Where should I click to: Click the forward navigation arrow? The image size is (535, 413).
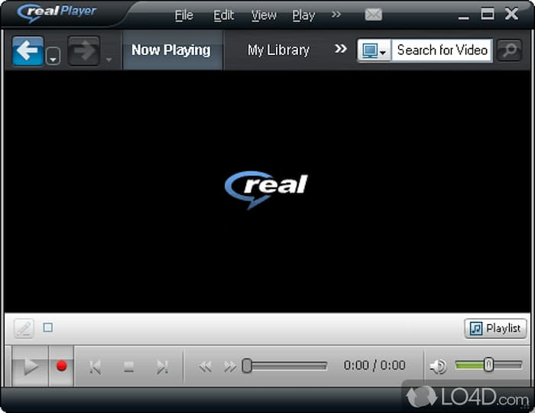(x=83, y=50)
